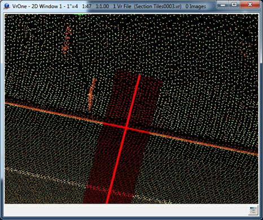Close the VrOne 2D Window
The image size is (263, 220).
(250, 5)
